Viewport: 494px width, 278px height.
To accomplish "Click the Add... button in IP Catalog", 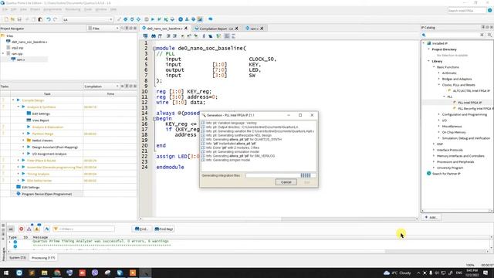I will point(431,217).
